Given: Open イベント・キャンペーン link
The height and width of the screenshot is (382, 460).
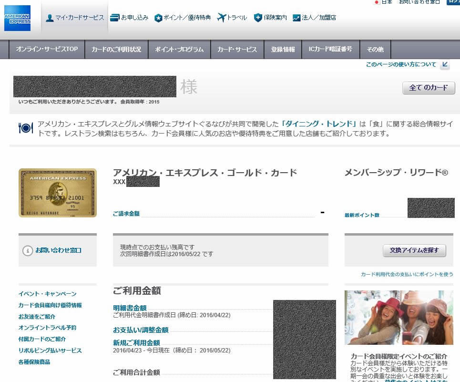Looking at the screenshot, I should tap(48, 294).
